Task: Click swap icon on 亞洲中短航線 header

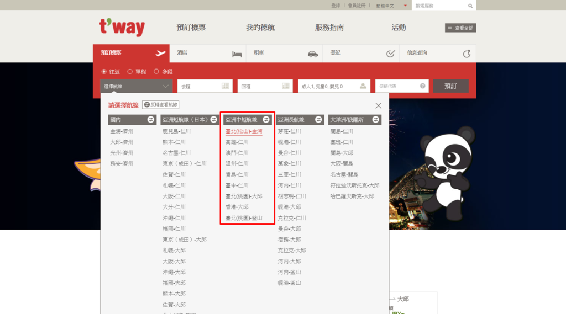Action: click(266, 119)
